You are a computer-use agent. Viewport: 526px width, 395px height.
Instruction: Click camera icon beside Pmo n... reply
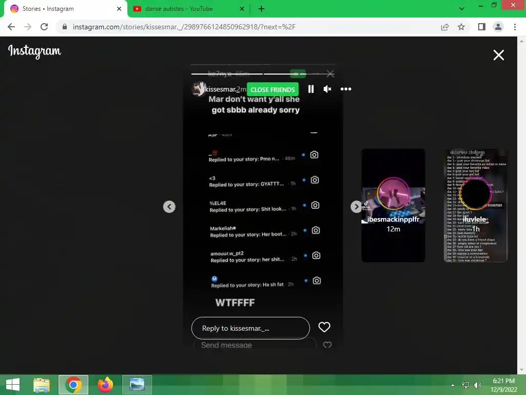314,154
